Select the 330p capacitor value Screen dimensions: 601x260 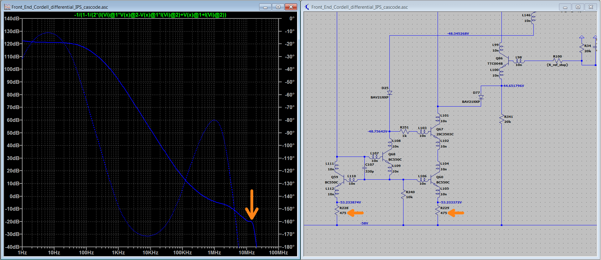(x=370, y=171)
